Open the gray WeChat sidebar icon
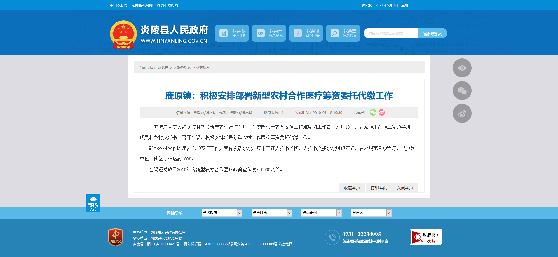Screen dimensions: 558x257 coord(462,91)
